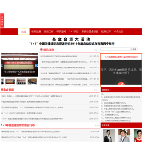Open the 更多 link of 1+1中国法律援助志愿者行动 section
Screen dimensions: 142x142
pyautogui.click(x=97, y=125)
